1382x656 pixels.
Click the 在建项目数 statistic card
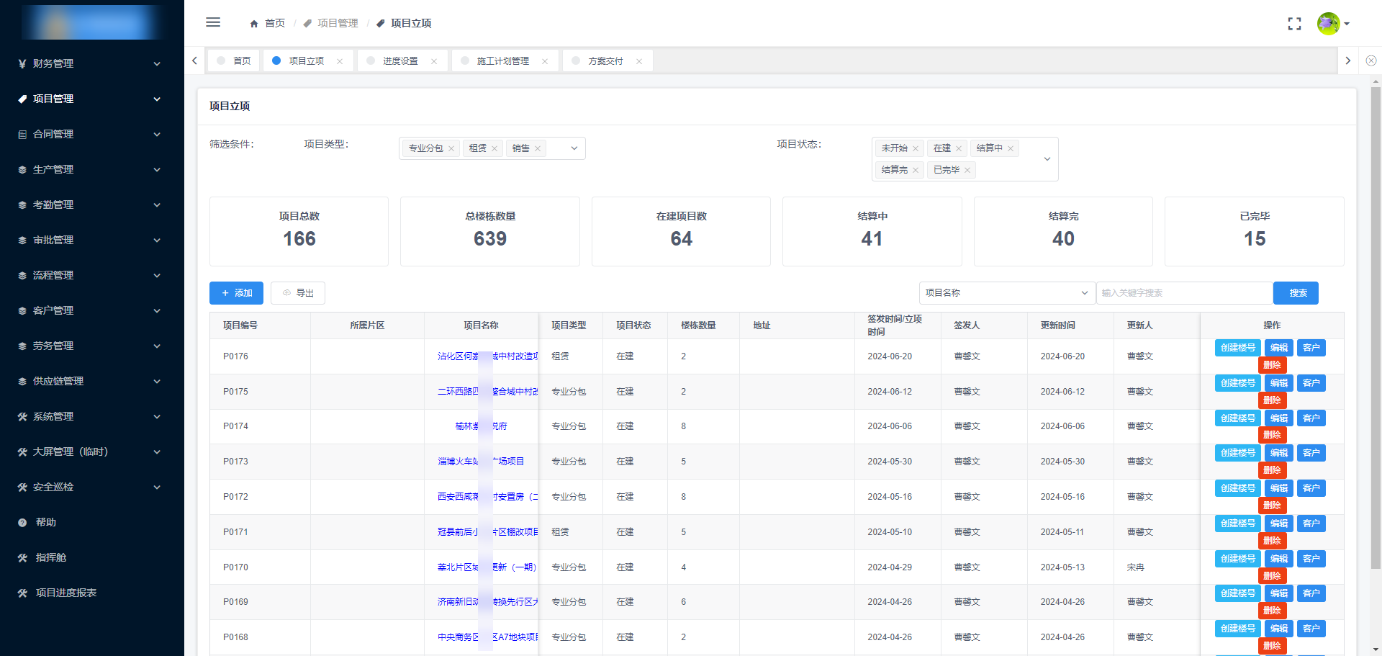tap(681, 231)
